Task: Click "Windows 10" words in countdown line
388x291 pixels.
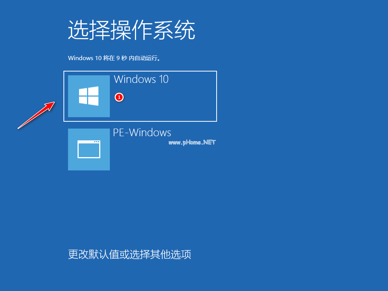Action: pyautogui.click(x=85, y=58)
